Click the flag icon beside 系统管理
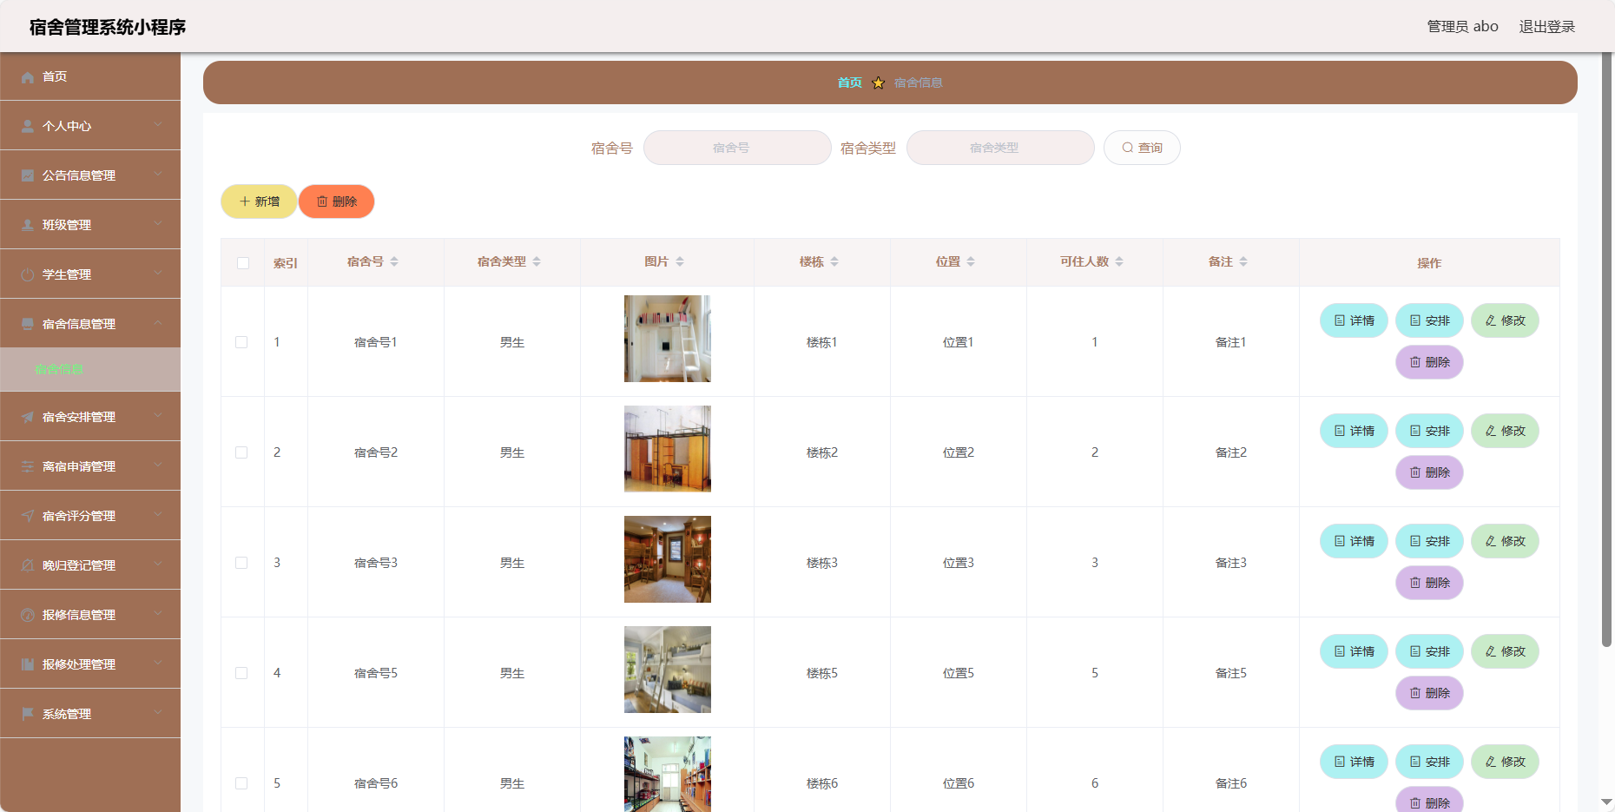Screen dimensions: 1615x812 (28, 714)
